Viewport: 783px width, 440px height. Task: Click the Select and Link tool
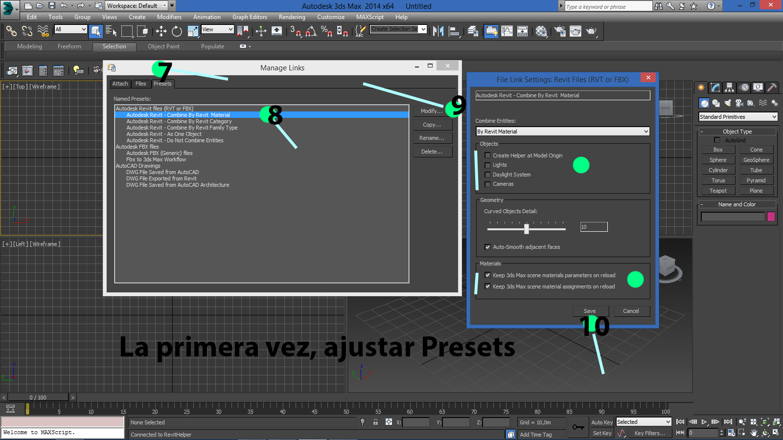[11, 31]
